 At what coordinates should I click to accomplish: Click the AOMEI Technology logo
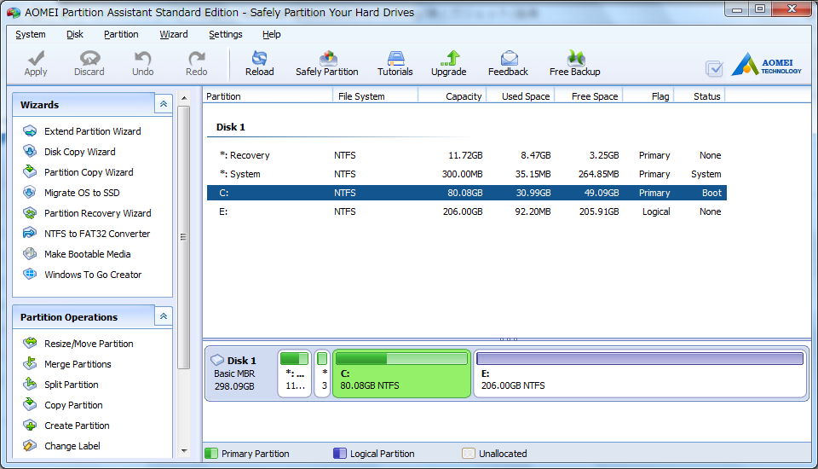pyautogui.click(x=766, y=64)
